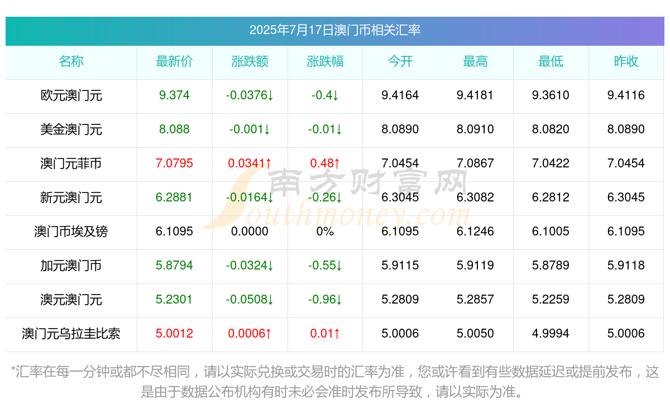Click the high value 6.3082
This screenshot has height=409, width=670.
click(476, 198)
